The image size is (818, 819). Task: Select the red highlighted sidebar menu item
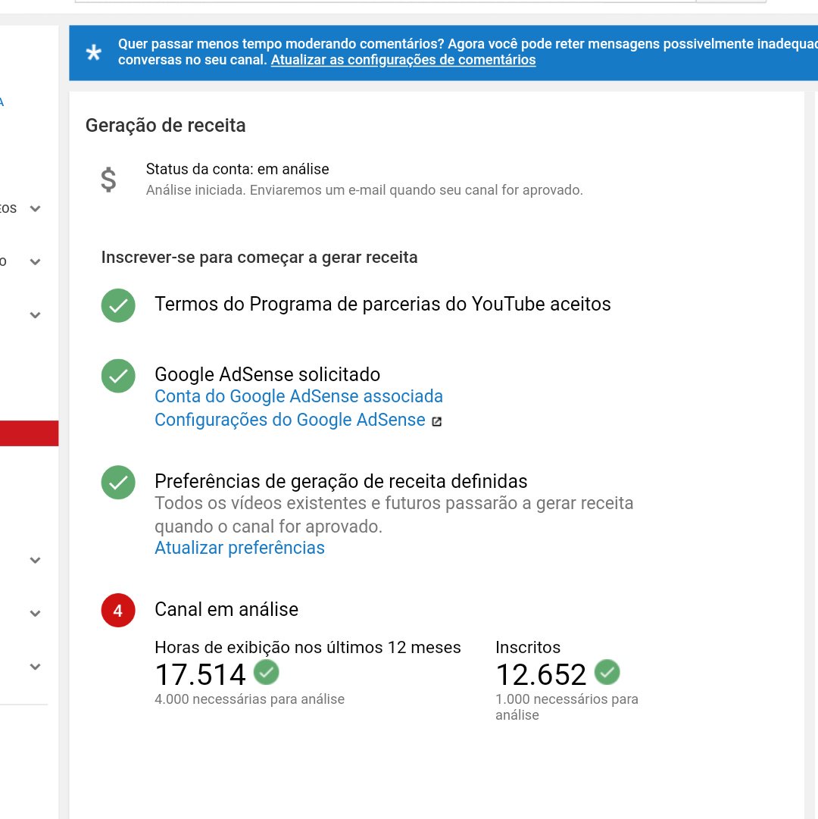30,433
